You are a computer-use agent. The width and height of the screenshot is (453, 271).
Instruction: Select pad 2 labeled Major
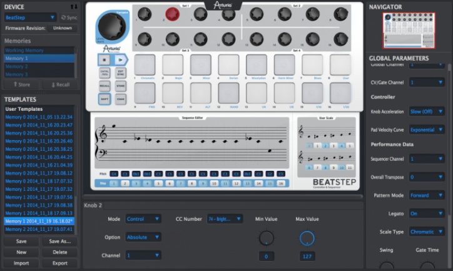(x=173, y=65)
